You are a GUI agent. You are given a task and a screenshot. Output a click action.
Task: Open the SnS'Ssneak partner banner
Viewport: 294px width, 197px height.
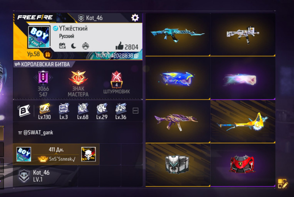(56, 154)
